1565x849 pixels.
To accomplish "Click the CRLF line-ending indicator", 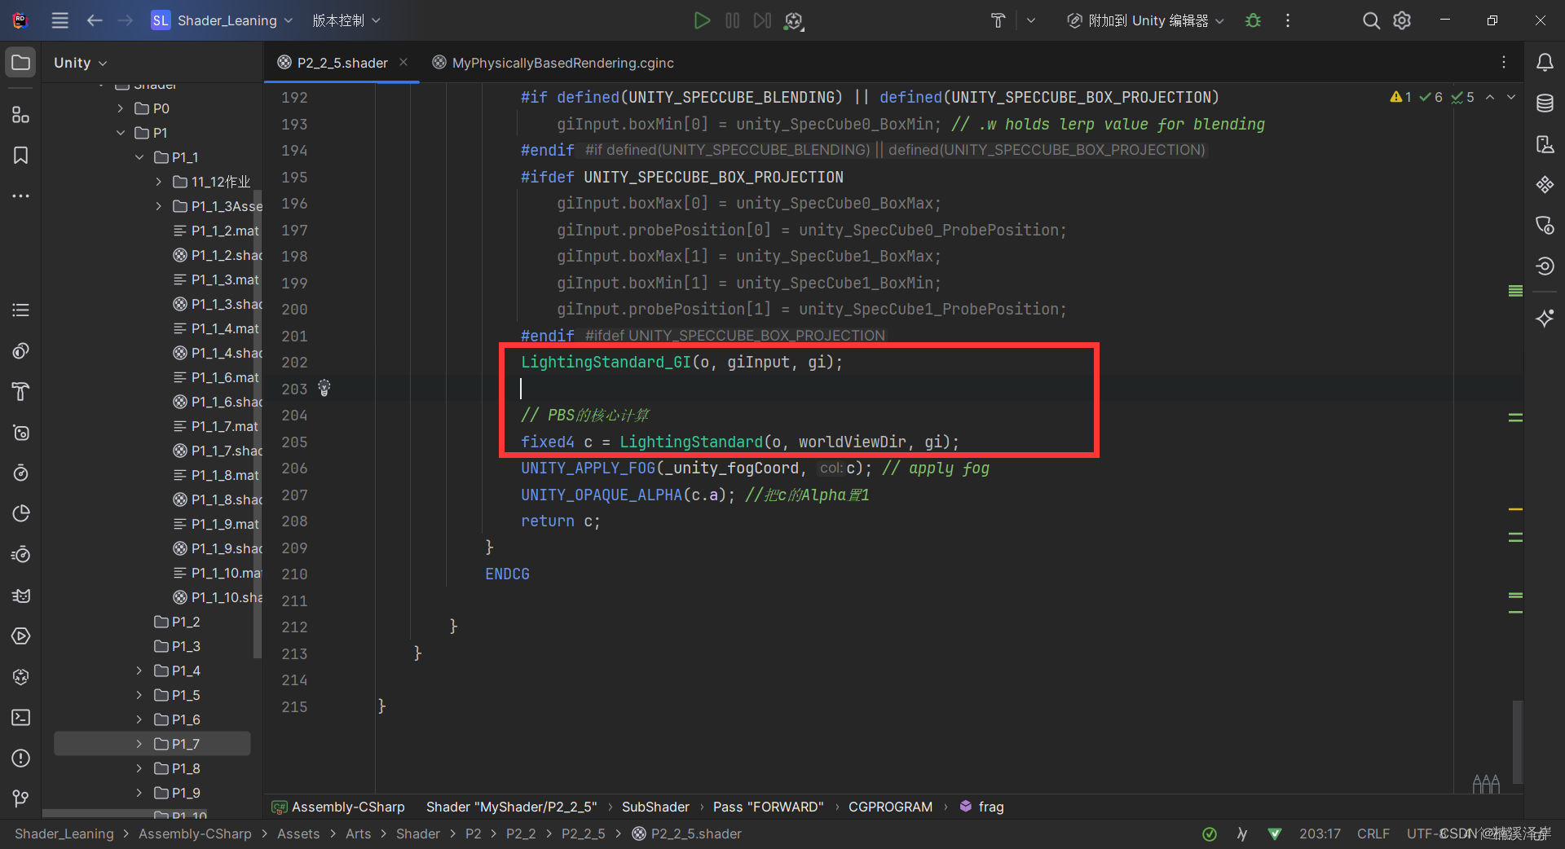I will tap(1373, 834).
